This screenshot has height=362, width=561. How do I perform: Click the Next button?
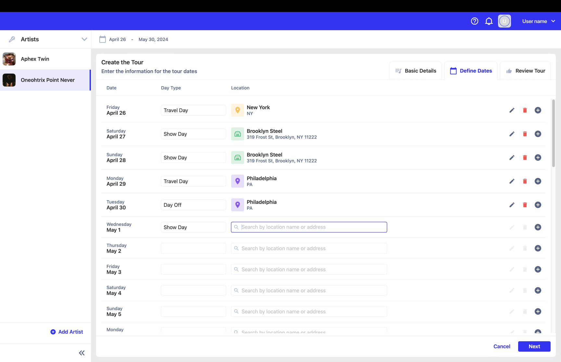click(534, 346)
